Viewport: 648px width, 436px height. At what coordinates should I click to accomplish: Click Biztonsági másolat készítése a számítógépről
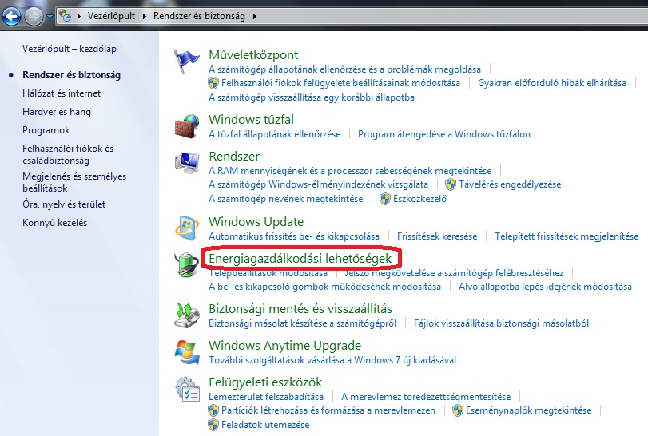pos(303,323)
